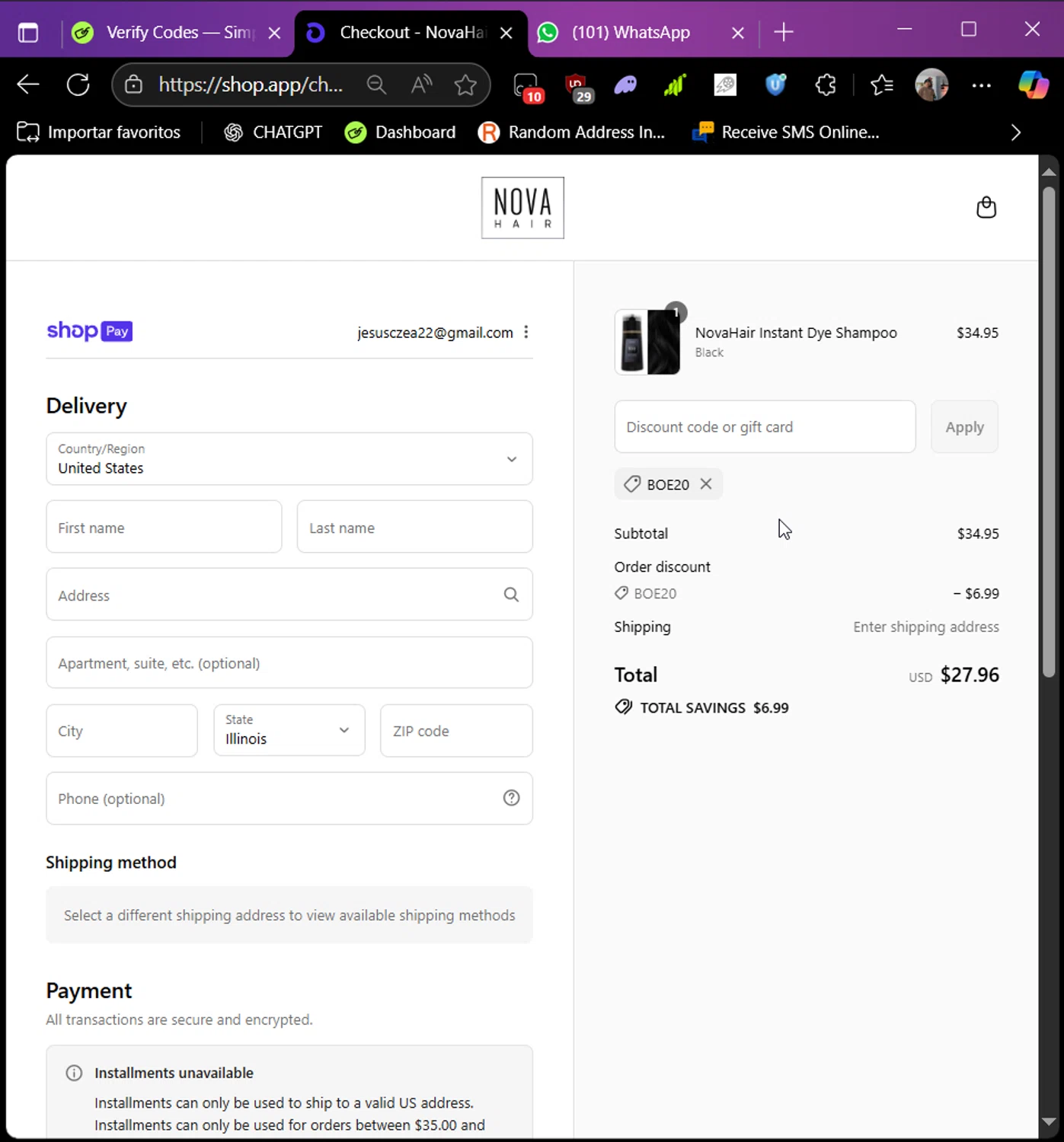Click the scrollbar up arrow
This screenshot has height=1142, width=1064.
1049,171
